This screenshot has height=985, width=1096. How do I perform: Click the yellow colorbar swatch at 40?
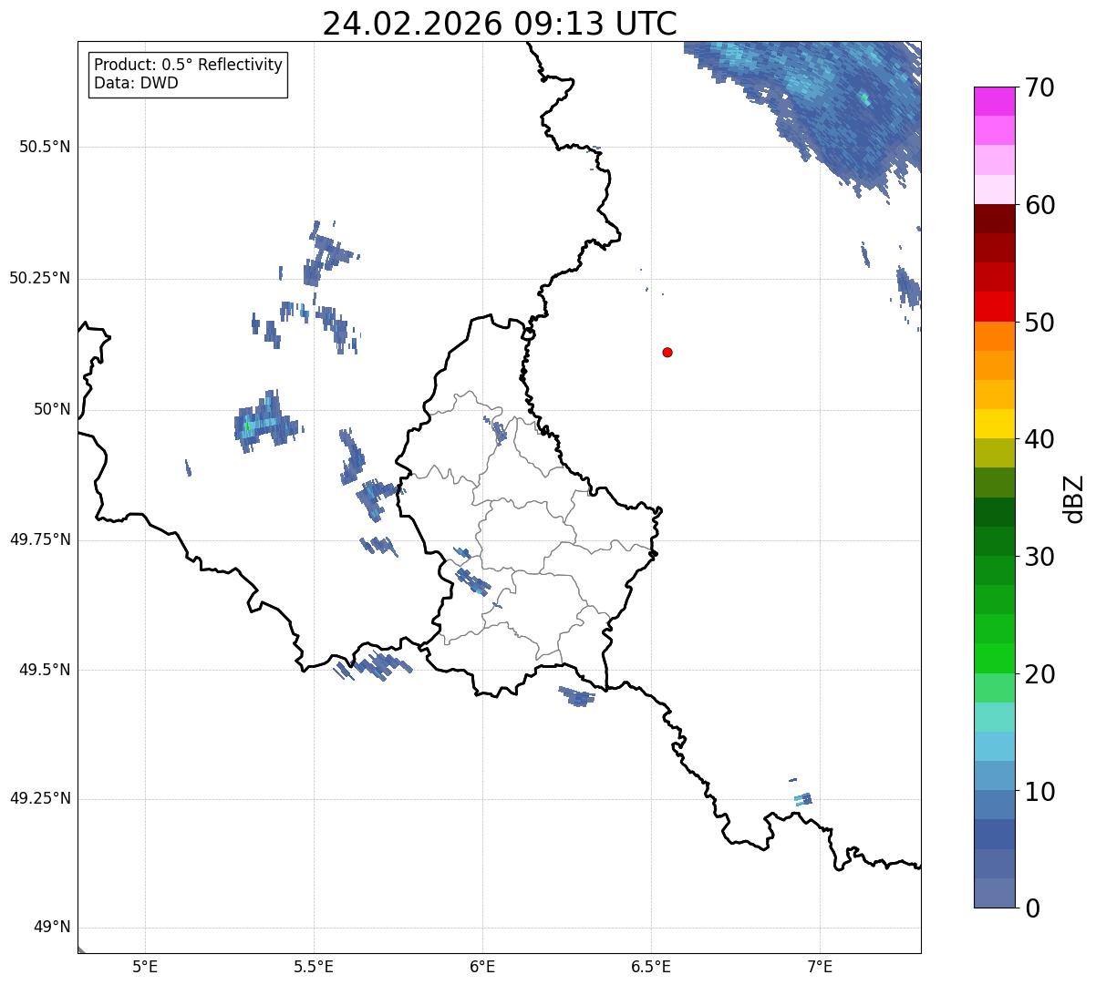(x=995, y=424)
